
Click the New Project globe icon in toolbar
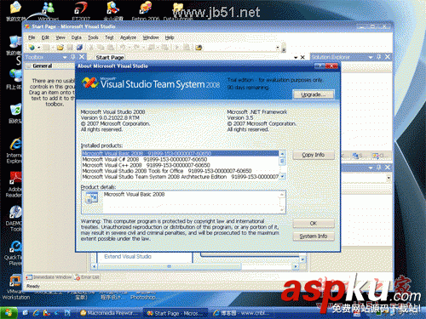[x=32, y=48]
